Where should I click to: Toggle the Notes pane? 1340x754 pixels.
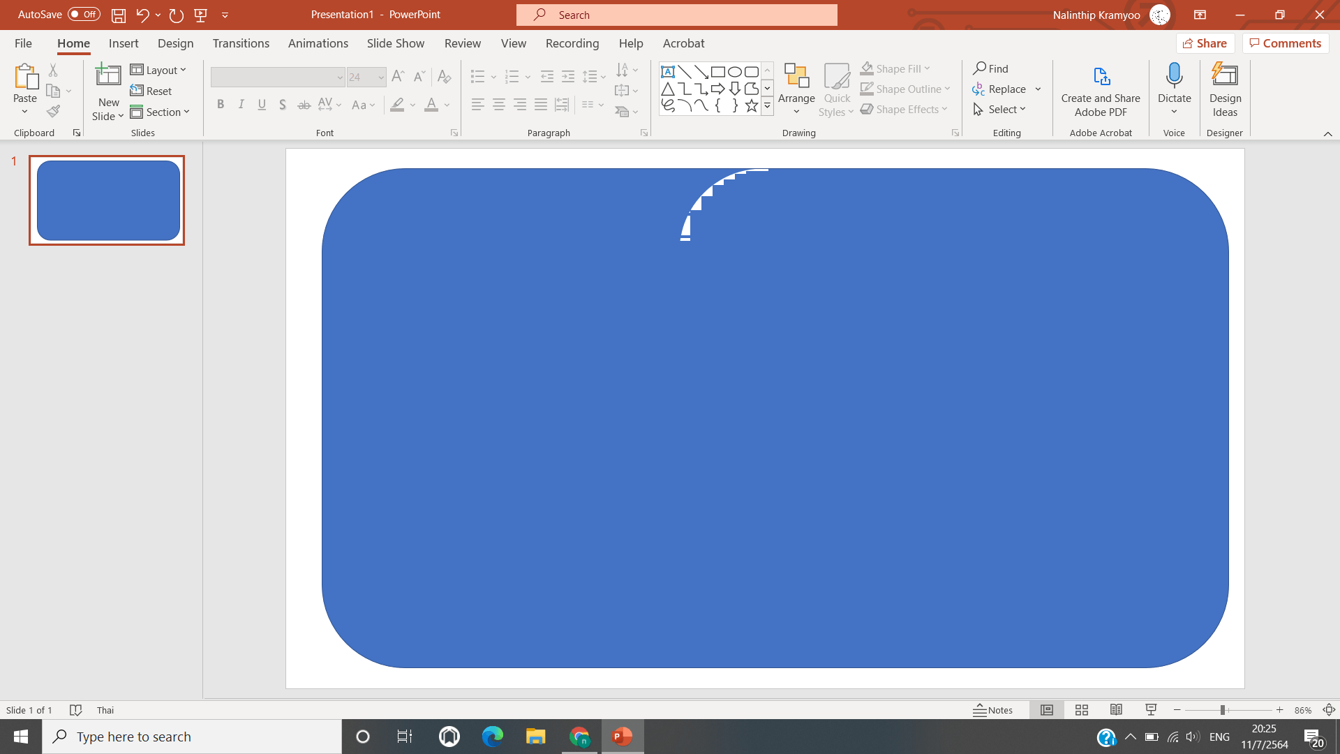coord(993,710)
